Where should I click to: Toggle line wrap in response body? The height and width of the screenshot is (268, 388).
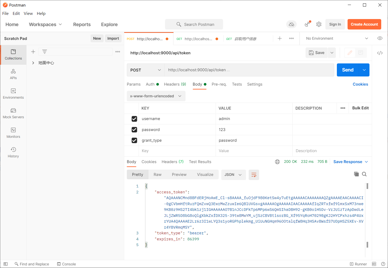tap(254, 175)
